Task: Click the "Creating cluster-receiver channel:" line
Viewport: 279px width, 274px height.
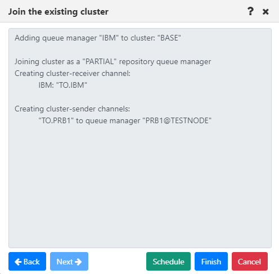Action: click(73, 73)
